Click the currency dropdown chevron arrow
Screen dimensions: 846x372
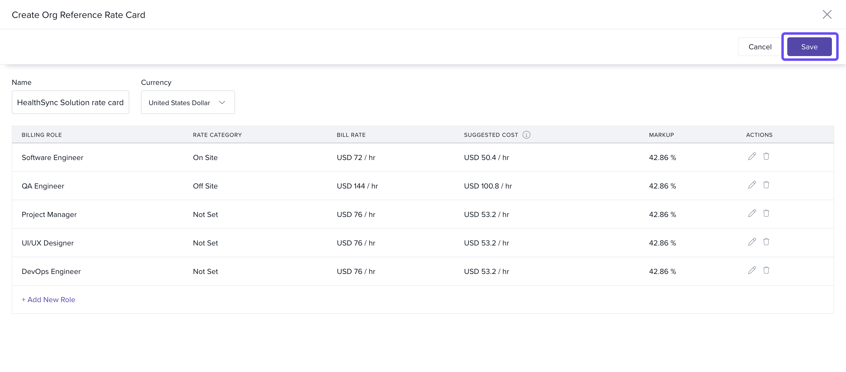[x=222, y=102]
